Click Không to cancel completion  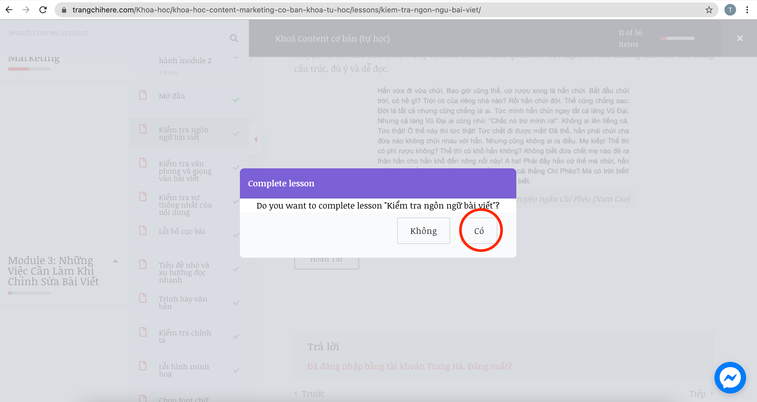423,231
